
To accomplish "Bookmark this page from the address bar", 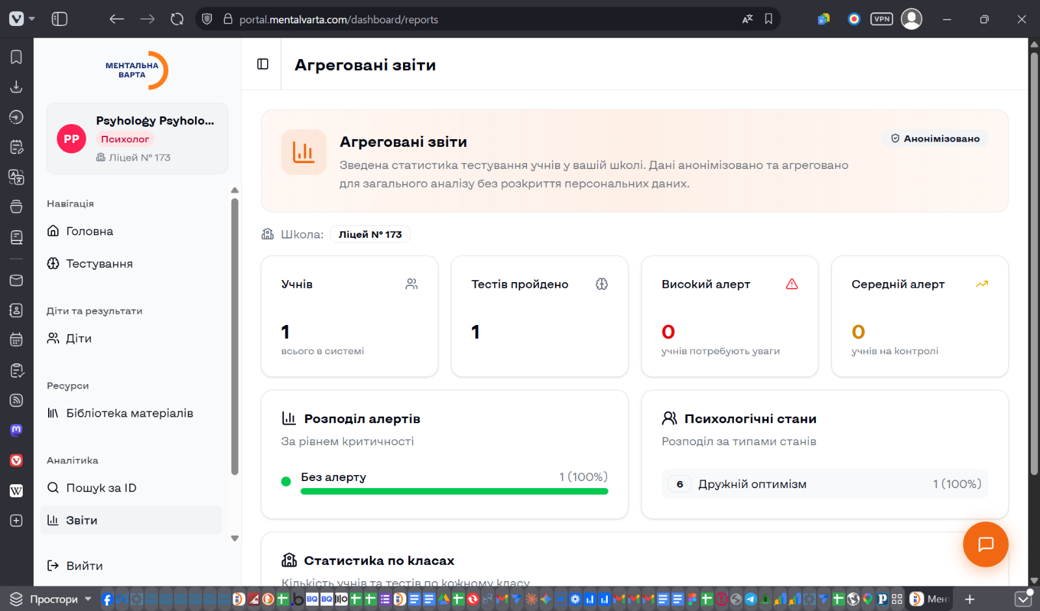I will pyautogui.click(x=768, y=19).
